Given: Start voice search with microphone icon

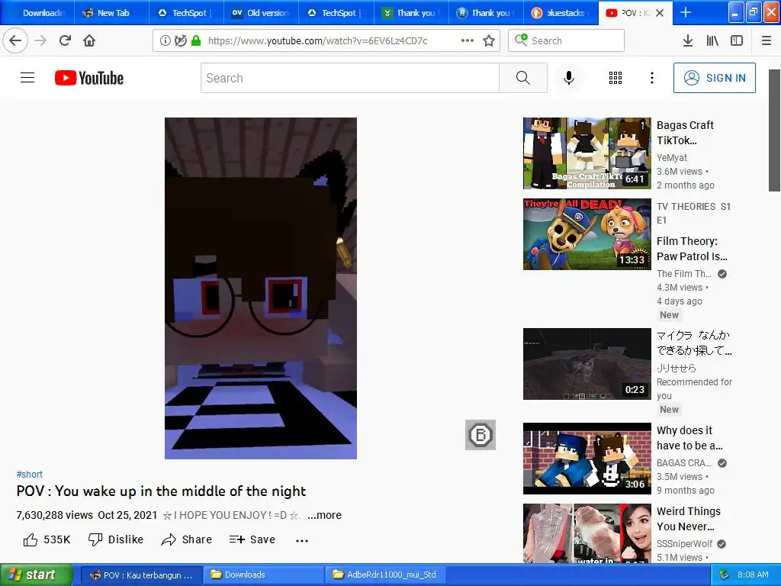Looking at the screenshot, I should click(x=569, y=78).
